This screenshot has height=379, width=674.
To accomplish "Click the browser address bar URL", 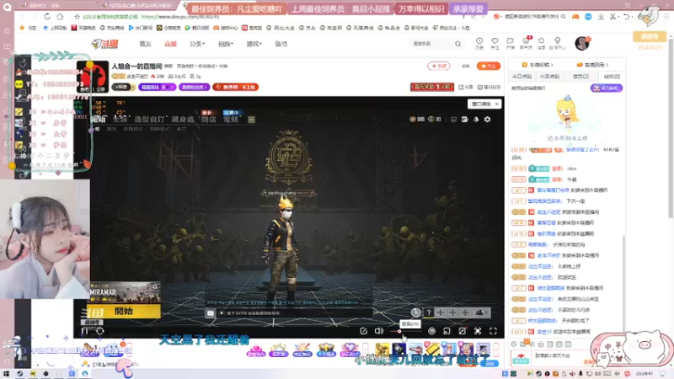I will (180, 17).
